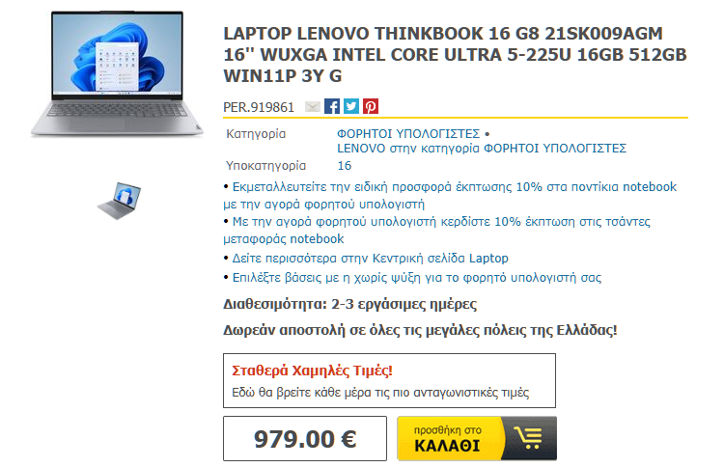
Task: Pin the product using the Pinterest icon
Action: tap(371, 106)
